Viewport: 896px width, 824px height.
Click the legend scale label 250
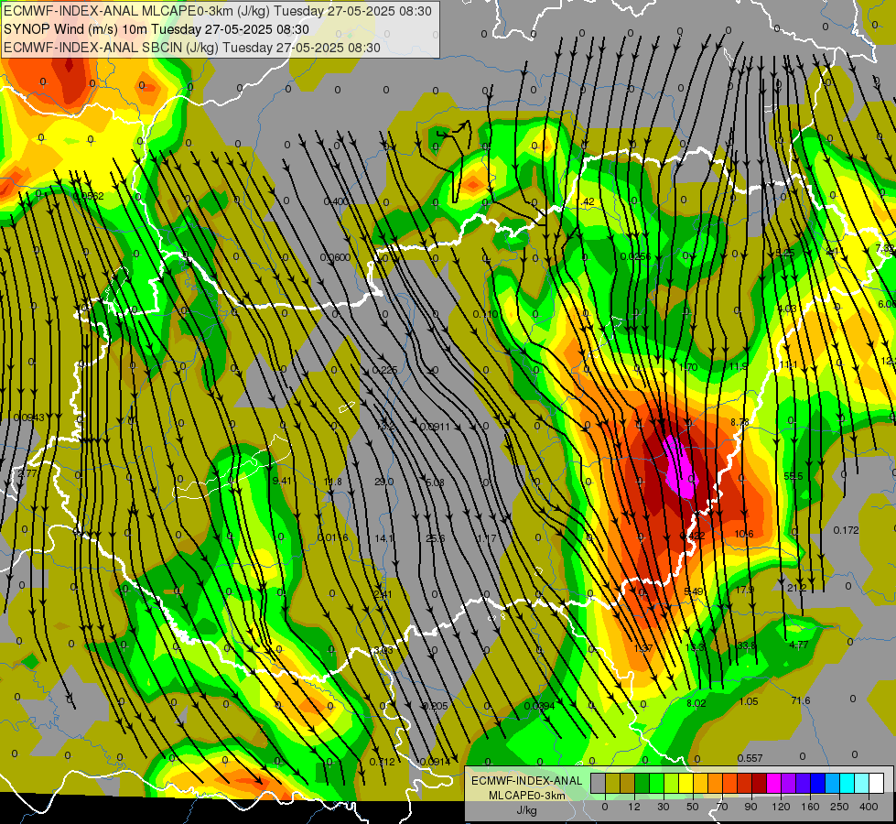pos(839,807)
